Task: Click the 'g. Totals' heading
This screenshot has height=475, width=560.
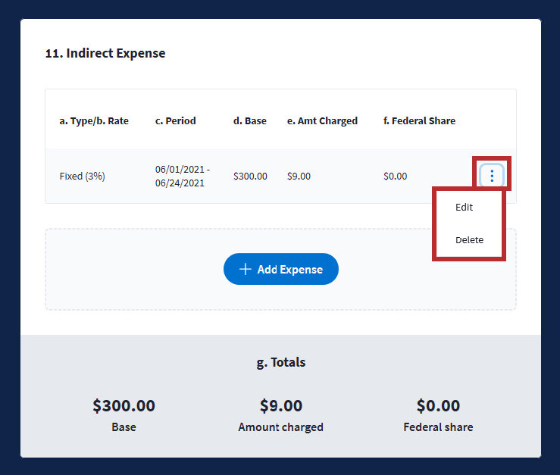Action: (280, 362)
